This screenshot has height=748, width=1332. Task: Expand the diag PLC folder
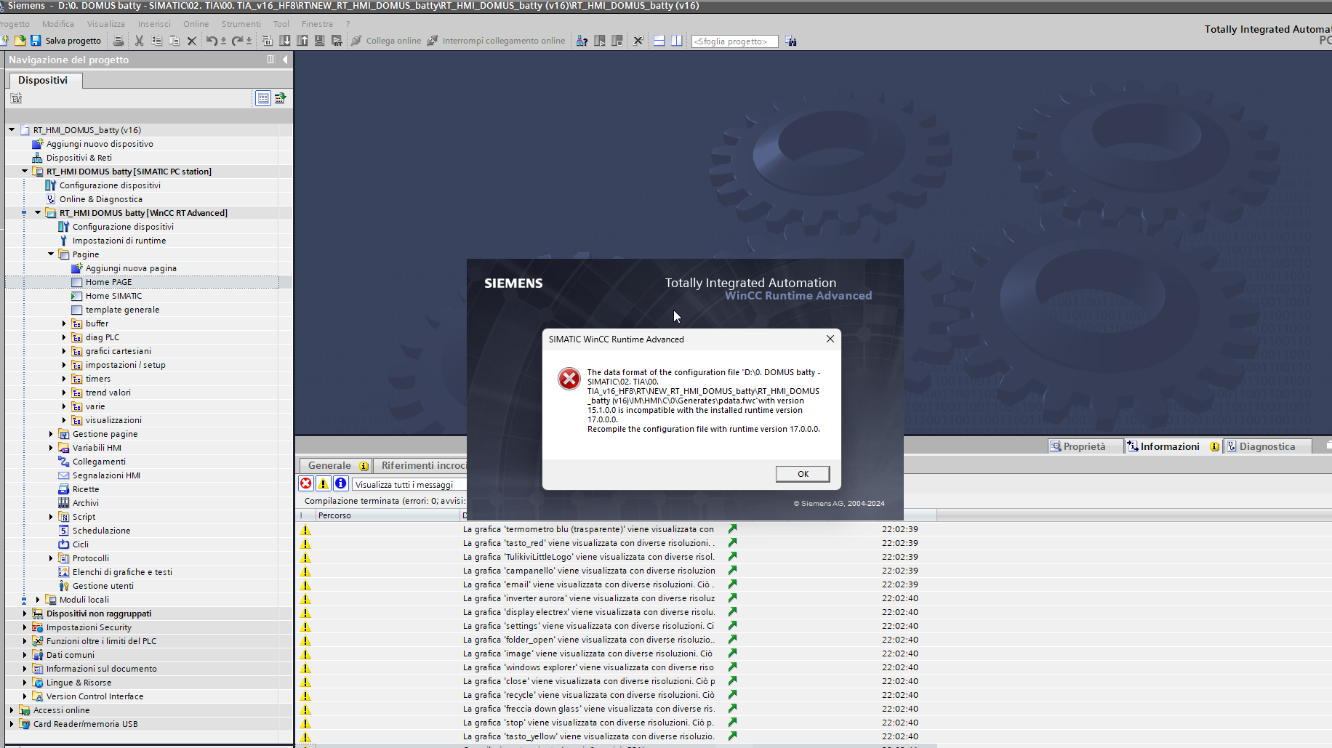click(x=64, y=337)
